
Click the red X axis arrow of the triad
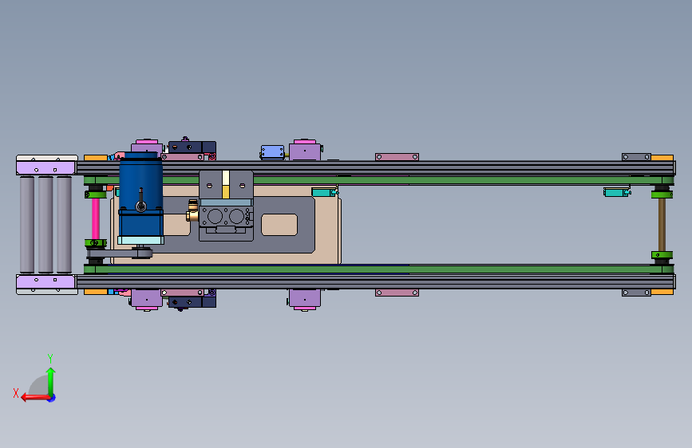(35, 397)
